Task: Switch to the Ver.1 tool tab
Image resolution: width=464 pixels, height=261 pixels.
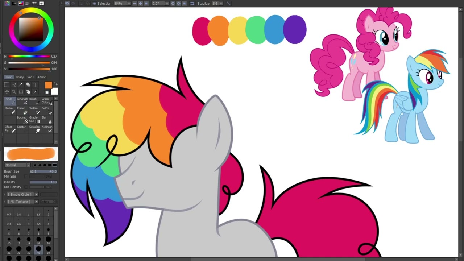Action: [x=30, y=77]
